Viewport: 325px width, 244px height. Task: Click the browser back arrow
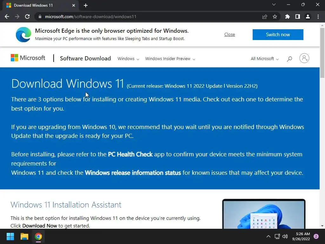tap(7, 17)
